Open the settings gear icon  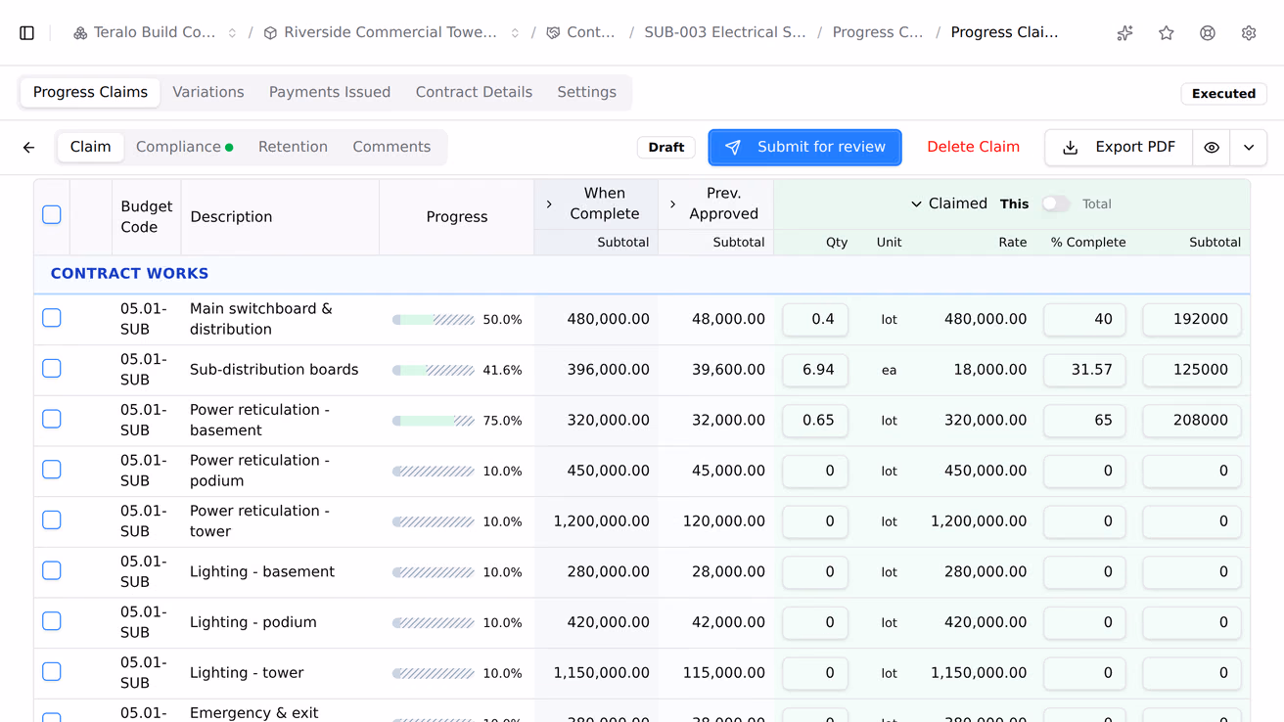click(1249, 32)
